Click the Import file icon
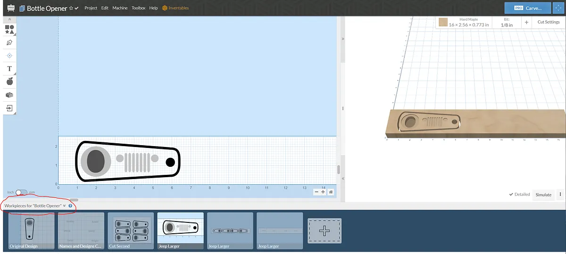 point(9,108)
